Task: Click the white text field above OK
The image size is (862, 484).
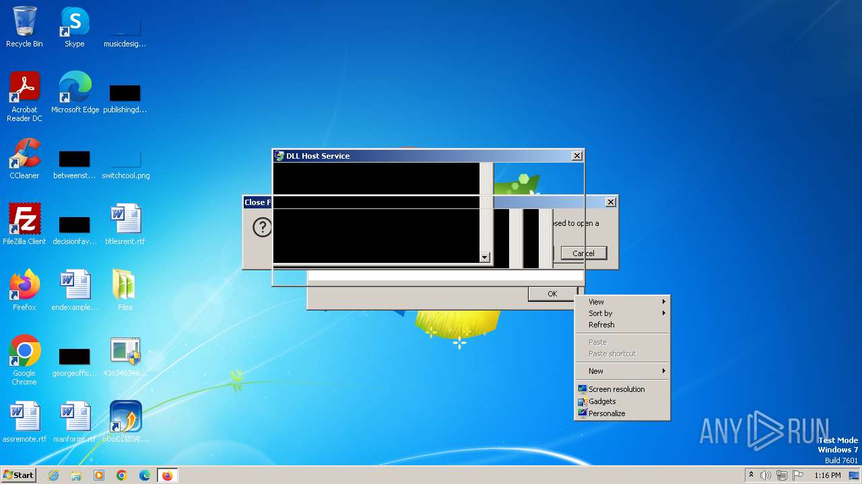Action: pos(446,276)
